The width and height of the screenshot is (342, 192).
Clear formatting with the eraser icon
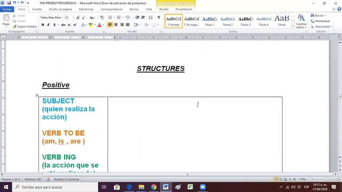(x=102, y=18)
